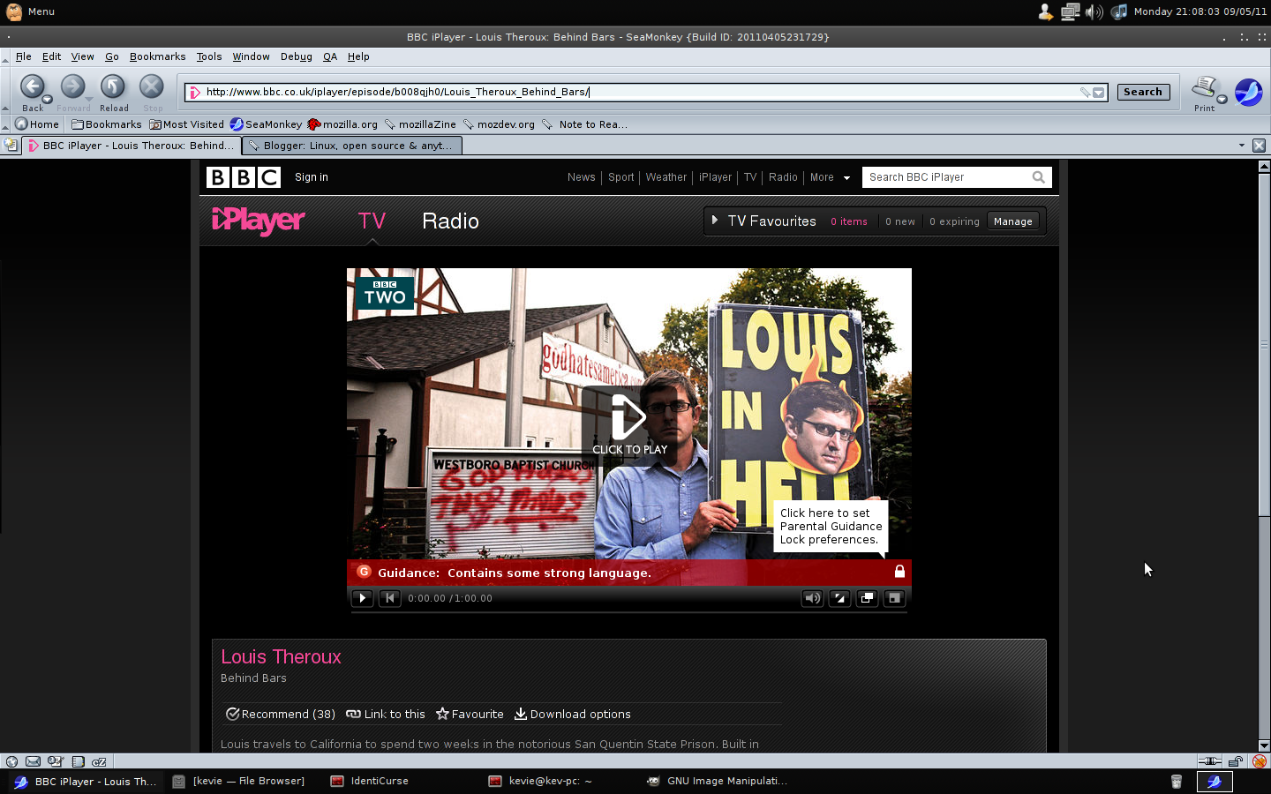The height and width of the screenshot is (794, 1271).
Task: Collapse the navigation toolbar using its grippy
Action: click(5, 90)
